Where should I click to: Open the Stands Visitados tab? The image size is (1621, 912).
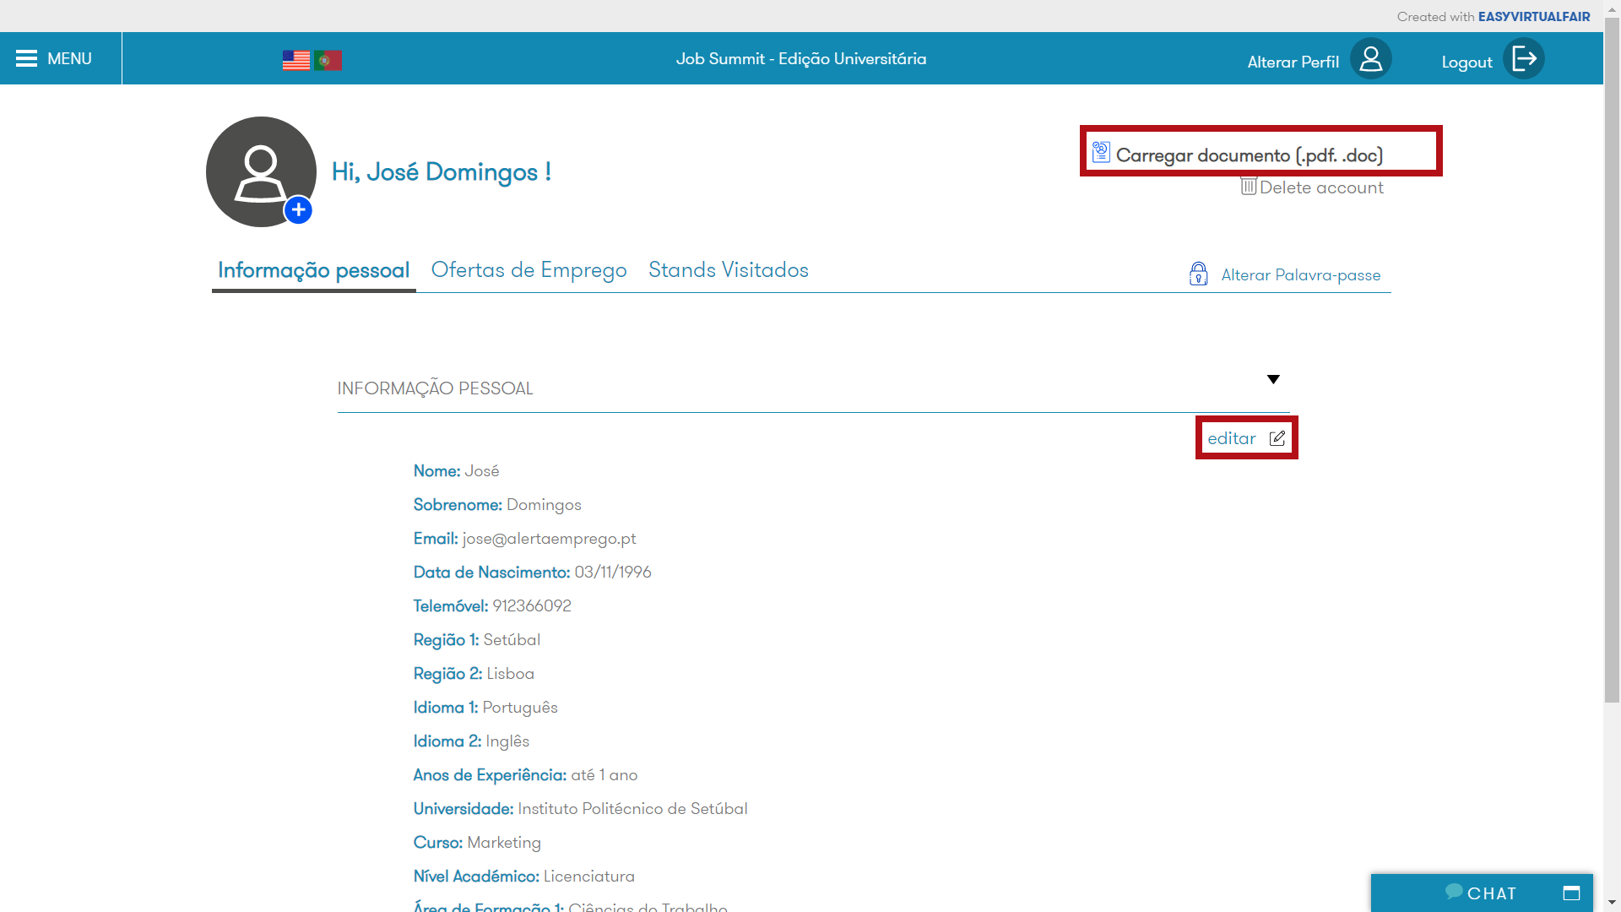[x=728, y=270]
